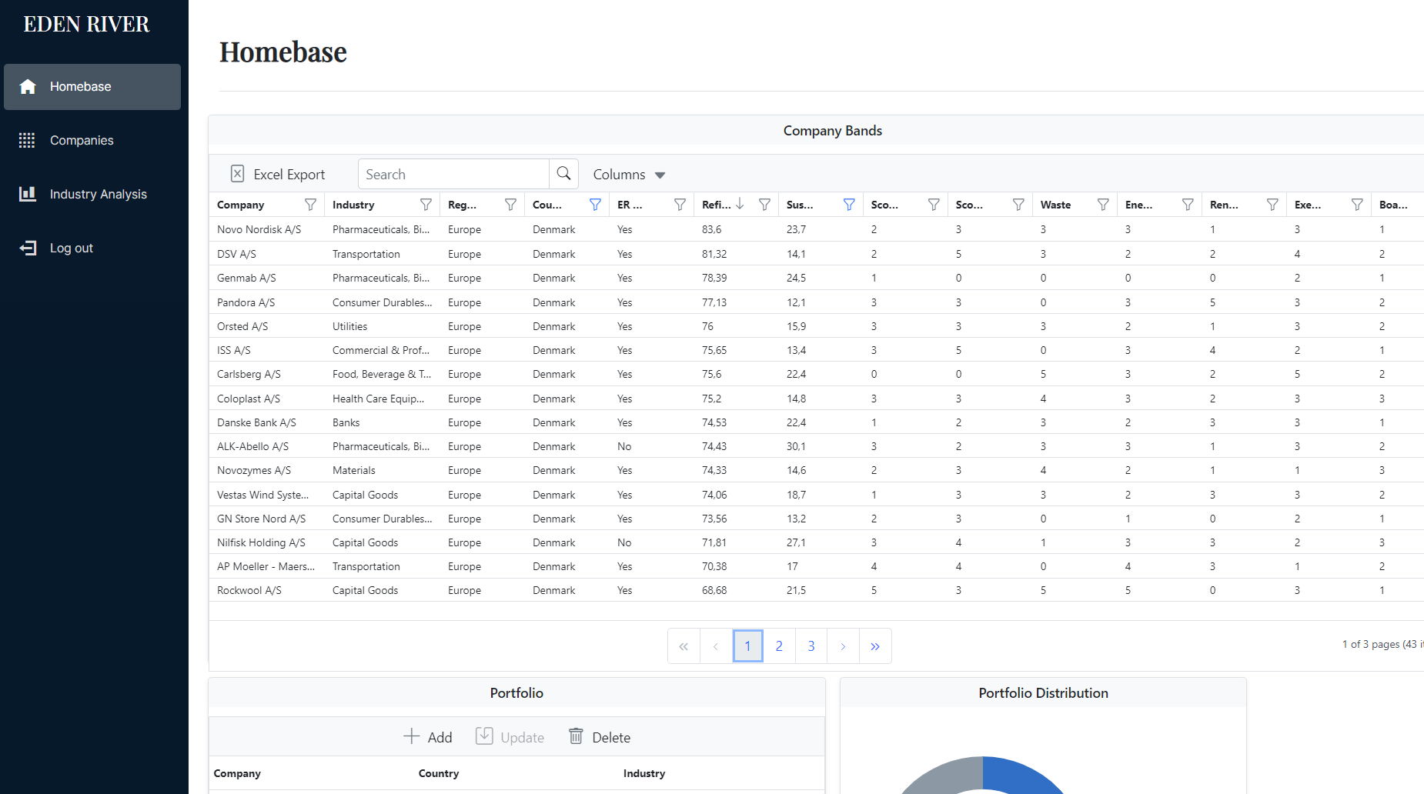This screenshot has height=794, width=1424.
Task: Open the Exe... column filter icon
Action: point(1357,205)
